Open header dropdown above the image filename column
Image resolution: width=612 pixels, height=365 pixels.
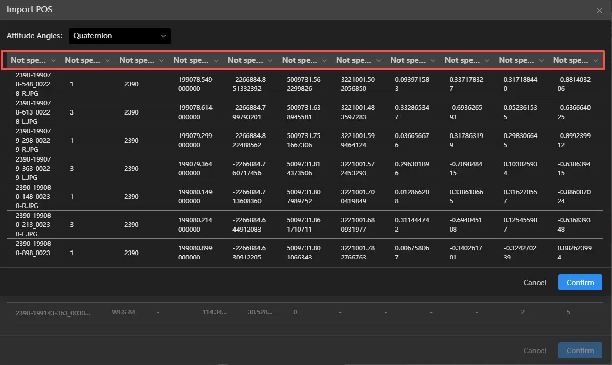tap(34, 60)
